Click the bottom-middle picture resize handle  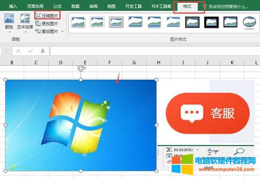[81, 171]
